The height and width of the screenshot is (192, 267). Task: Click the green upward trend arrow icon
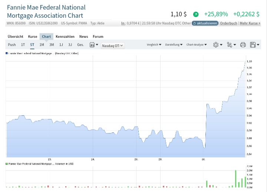click(196, 14)
